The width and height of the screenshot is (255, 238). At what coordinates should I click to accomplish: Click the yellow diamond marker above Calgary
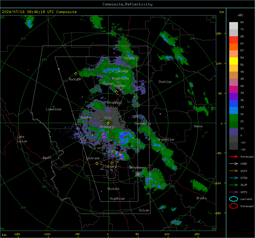click(112, 163)
